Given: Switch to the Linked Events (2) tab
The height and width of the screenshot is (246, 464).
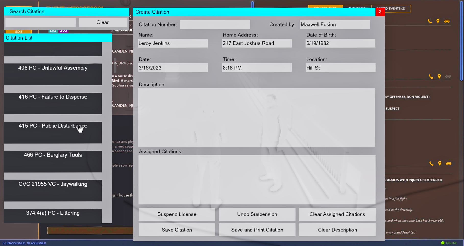Looking at the screenshot, I should coord(391,9).
